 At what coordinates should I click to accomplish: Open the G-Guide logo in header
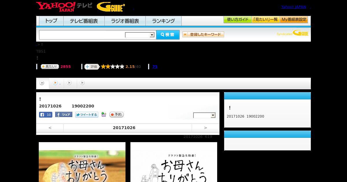coord(111,7)
